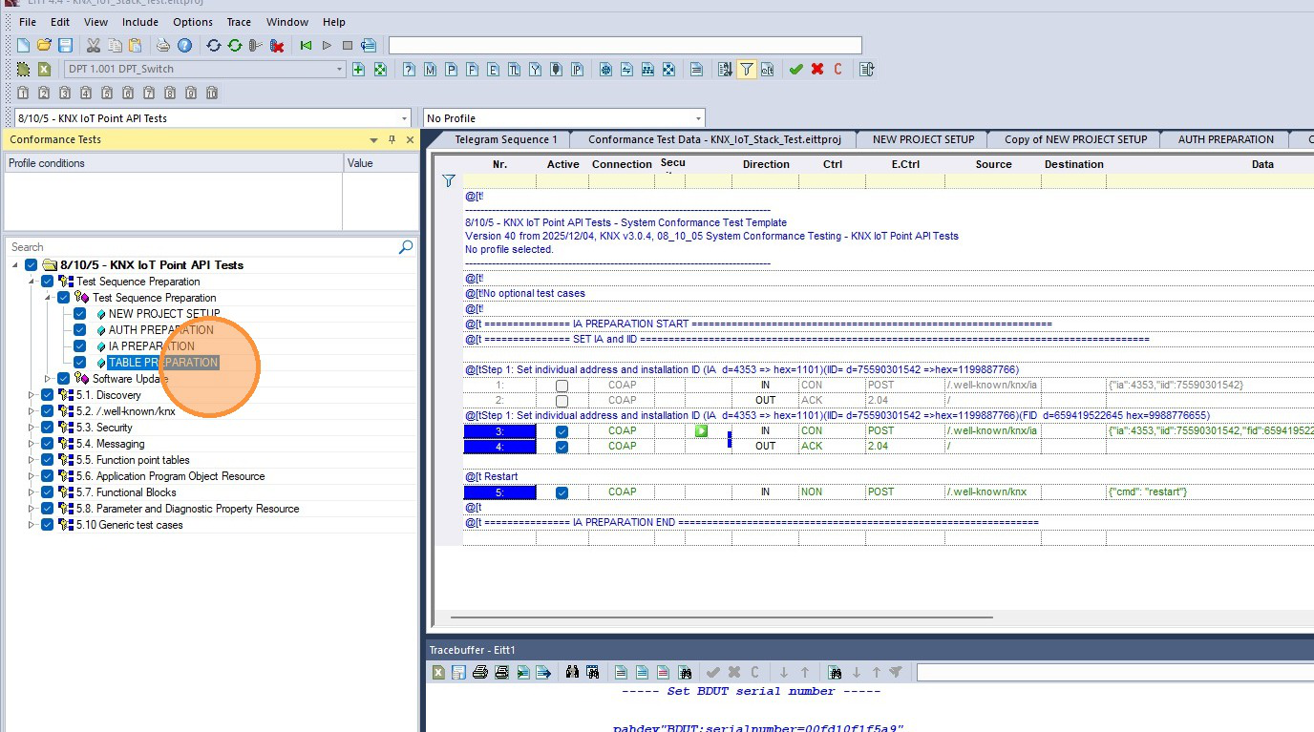Click the Cut scissors icon
The width and height of the screenshot is (1314, 732).
(94, 45)
